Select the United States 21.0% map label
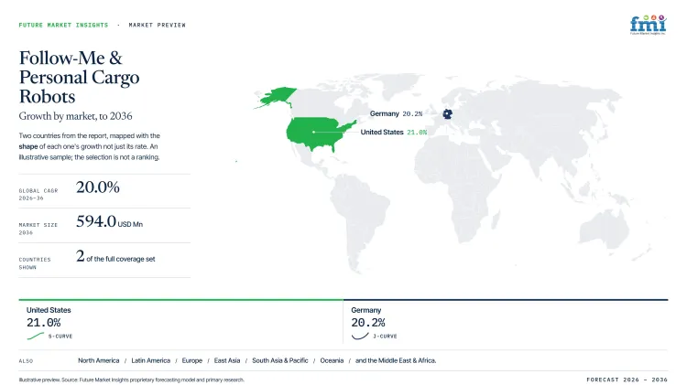The height and width of the screenshot is (385, 687). tap(394, 132)
